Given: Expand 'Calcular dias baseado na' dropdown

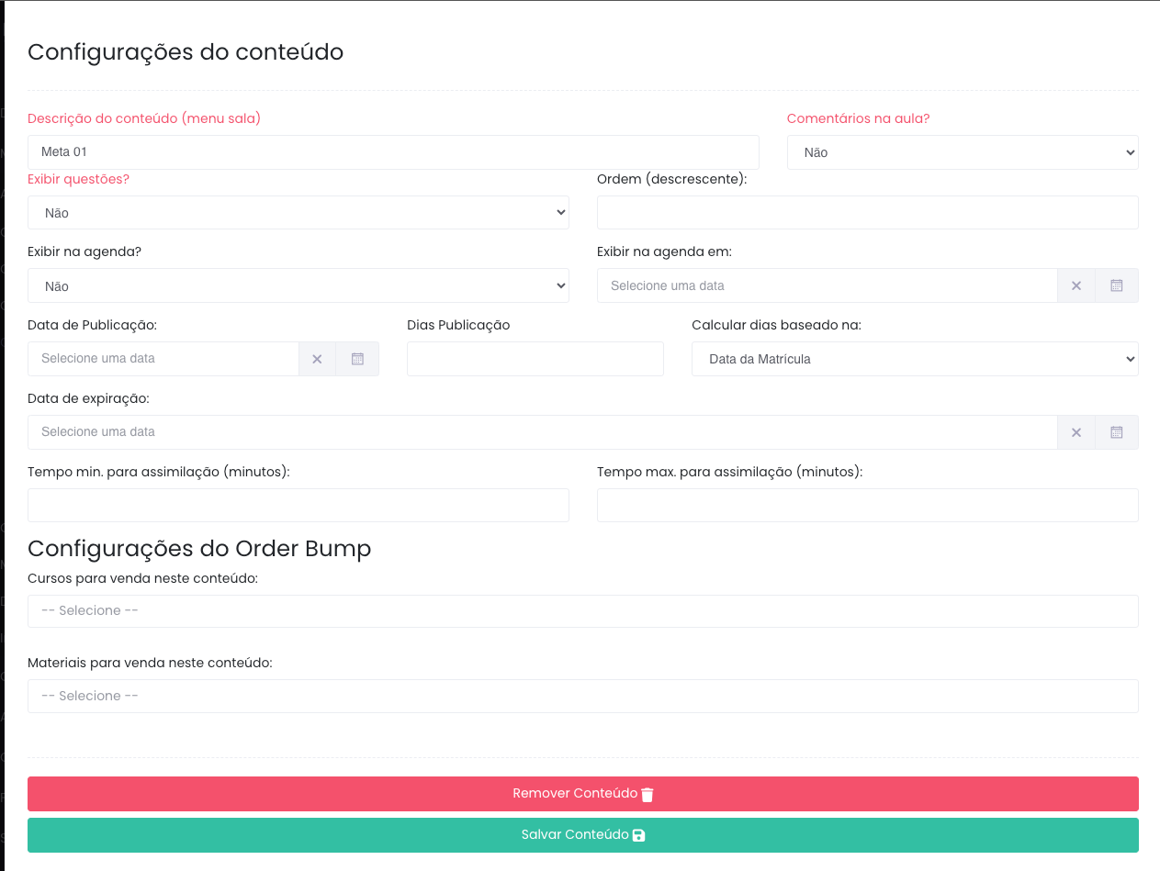Looking at the screenshot, I should tap(914, 359).
